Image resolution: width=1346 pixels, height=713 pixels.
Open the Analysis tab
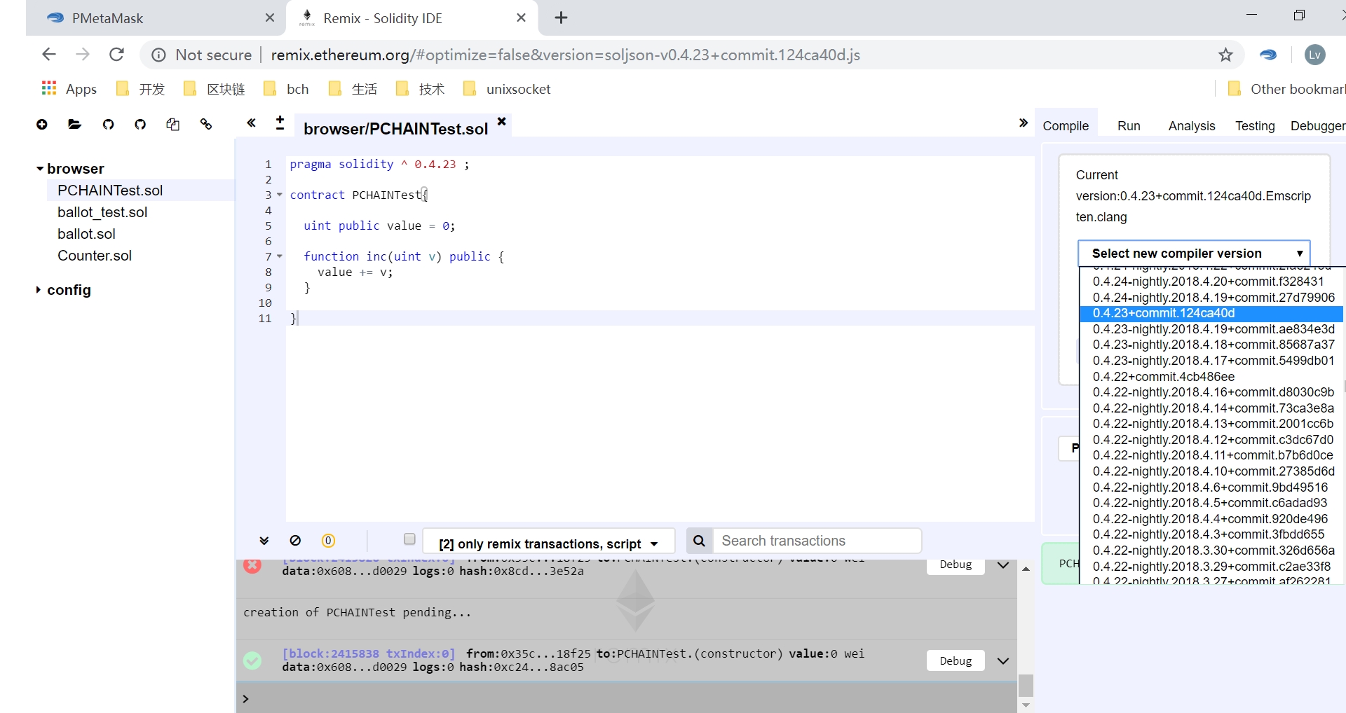point(1191,126)
